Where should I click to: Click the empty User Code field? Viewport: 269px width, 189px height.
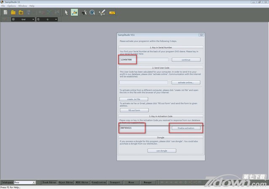pyautogui.click(x=143, y=82)
